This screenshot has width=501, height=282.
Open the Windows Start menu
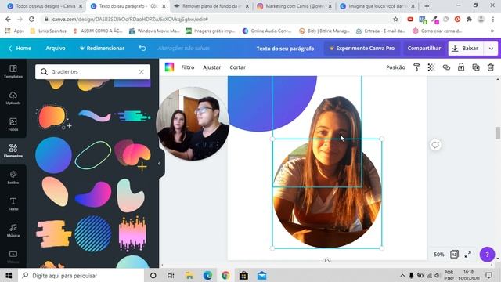pyautogui.click(x=9, y=275)
